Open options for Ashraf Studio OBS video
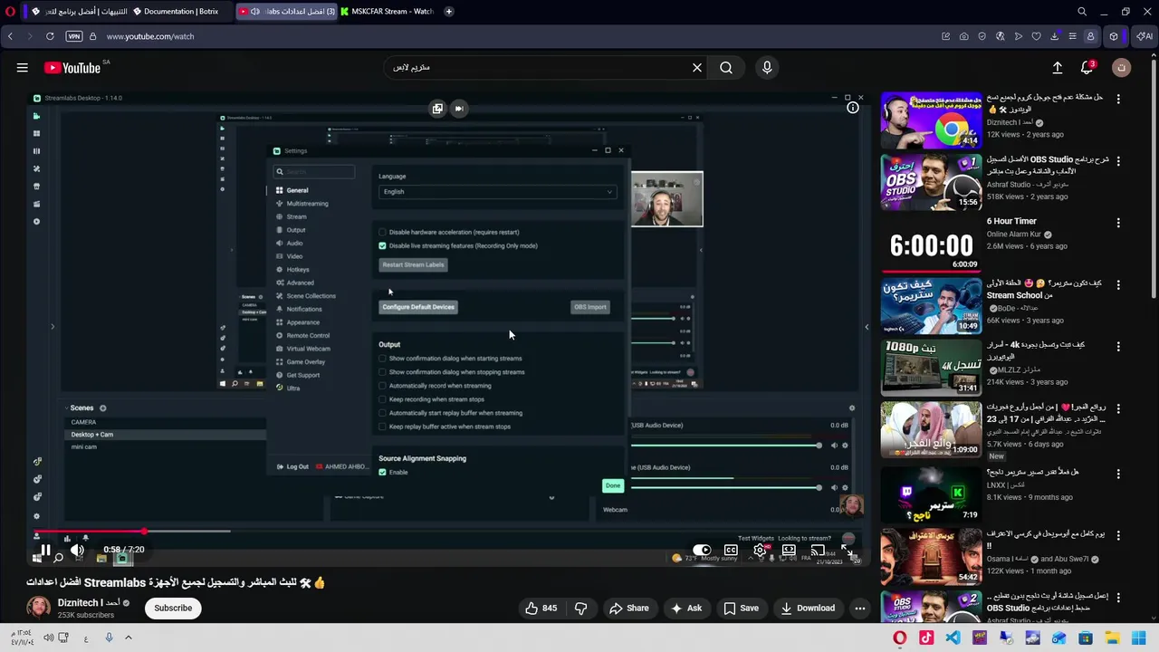The image size is (1159, 652). pyautogui.click(x=1118, y=160)
